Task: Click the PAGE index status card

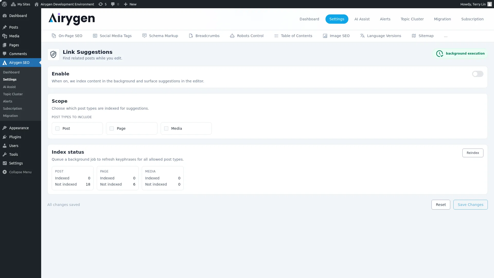Action: [x=118, y=178]
